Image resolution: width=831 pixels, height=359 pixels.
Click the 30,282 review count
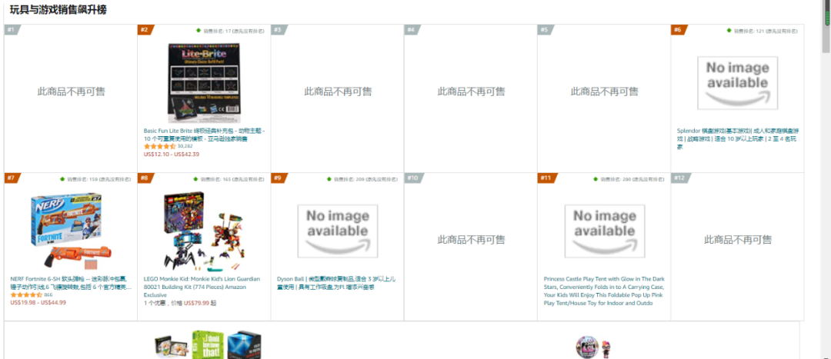[x=185, y=146]
